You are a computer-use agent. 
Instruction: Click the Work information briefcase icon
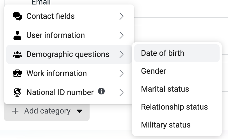tap(17, 73)
